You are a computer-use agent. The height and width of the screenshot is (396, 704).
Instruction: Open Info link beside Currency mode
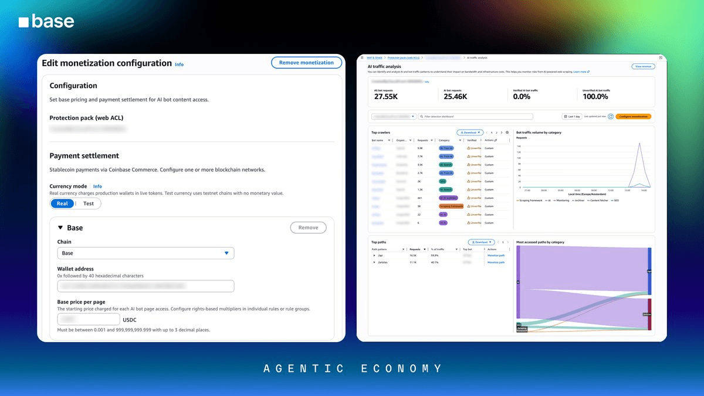(97, 186)
